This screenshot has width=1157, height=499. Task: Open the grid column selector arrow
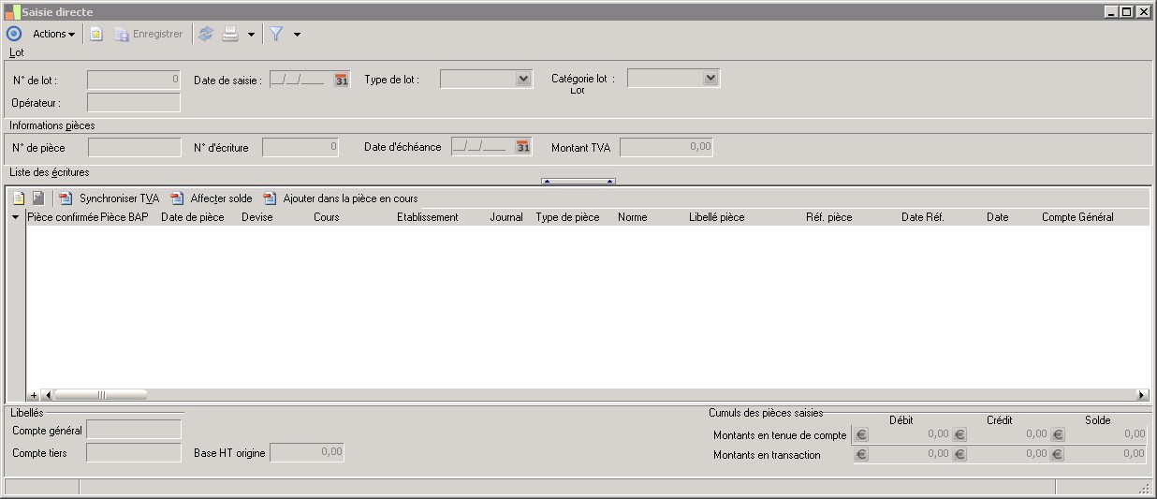click(x=16, y=217)
